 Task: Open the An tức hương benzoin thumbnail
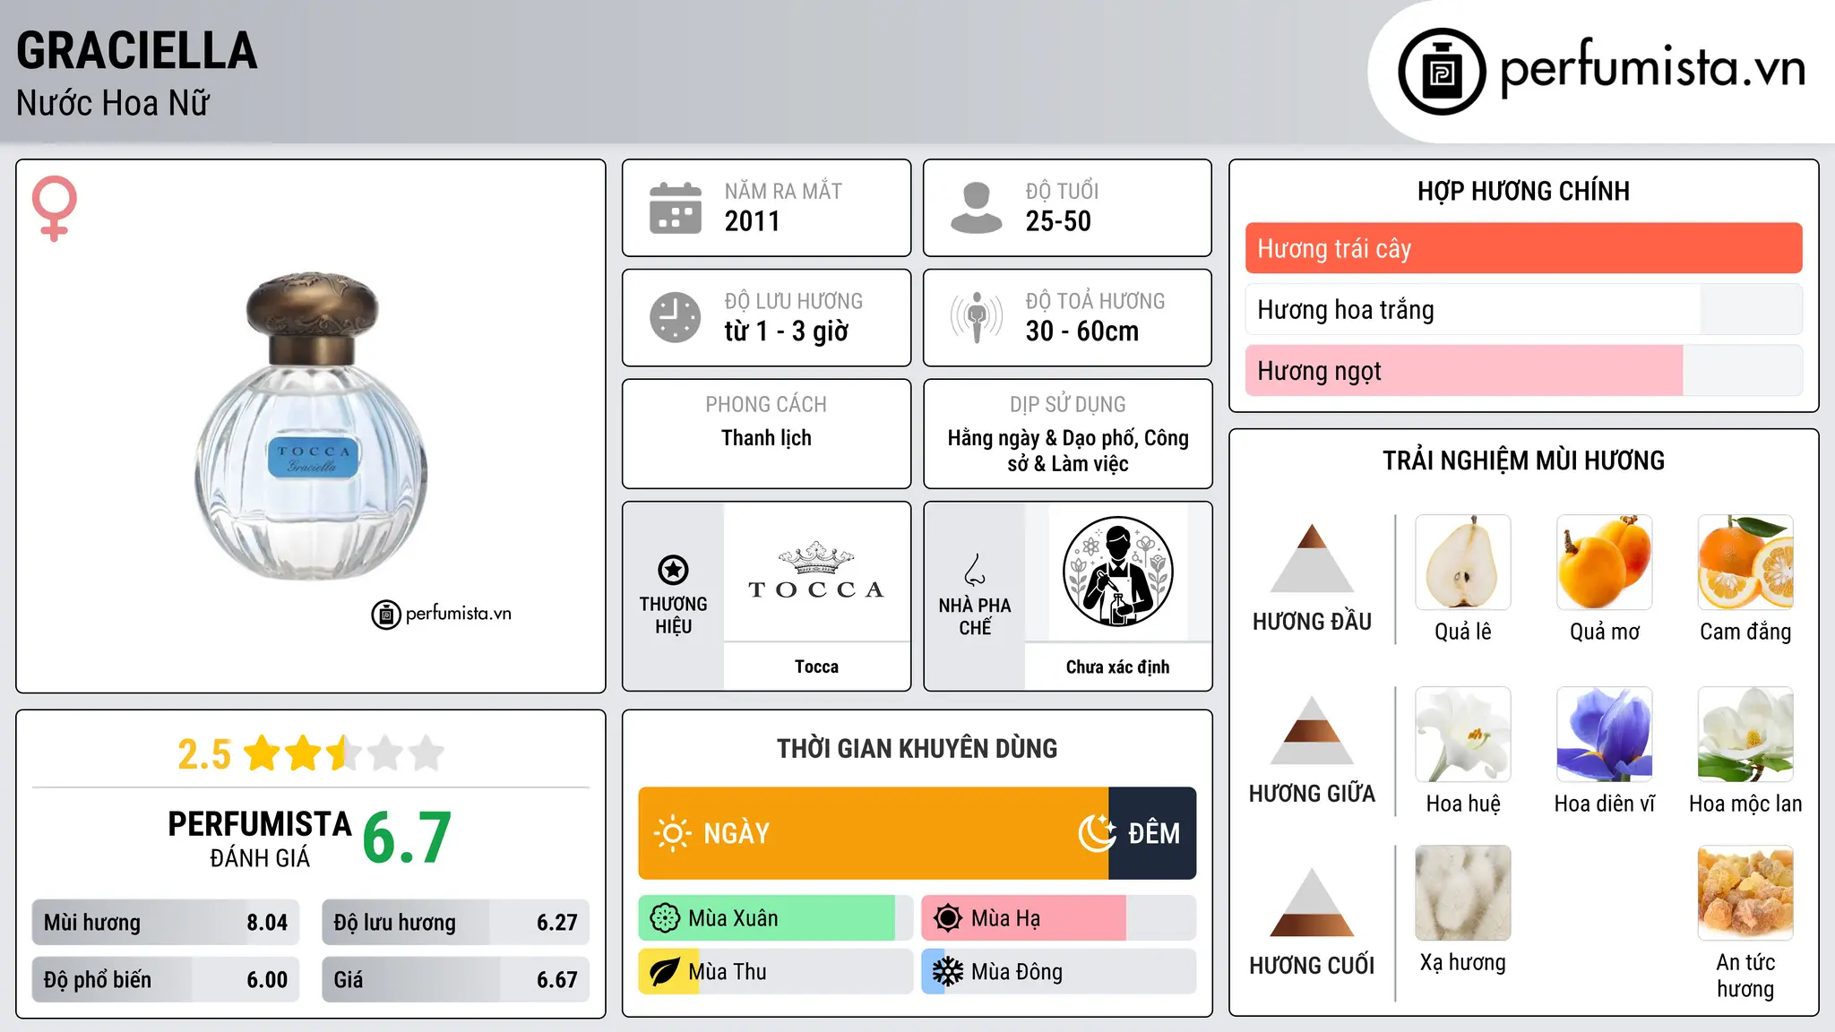point(1745,893)
